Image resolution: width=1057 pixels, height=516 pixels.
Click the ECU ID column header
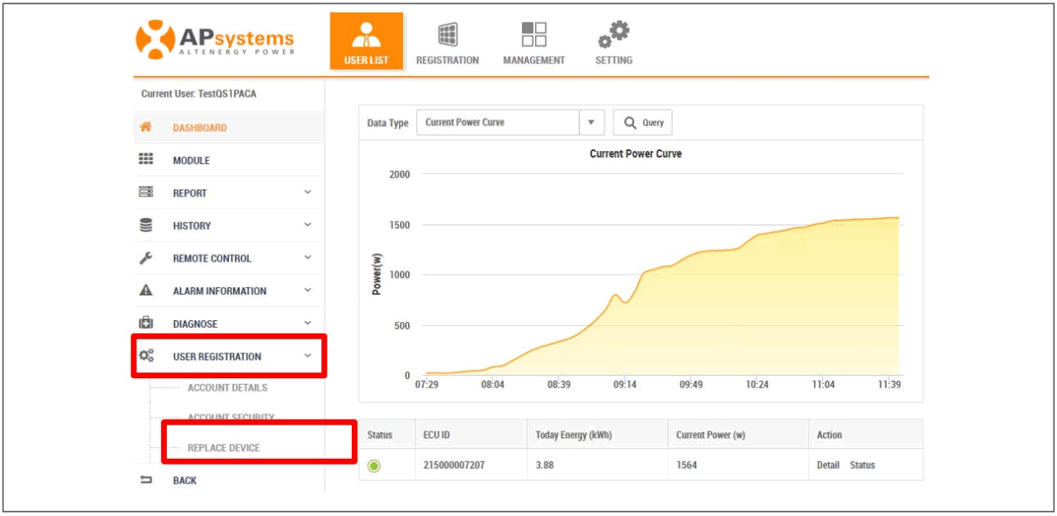pyautogui.click(x=436, y=435)
